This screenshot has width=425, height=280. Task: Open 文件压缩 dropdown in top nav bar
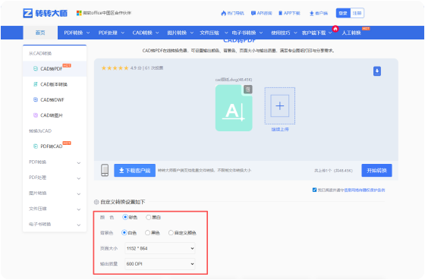tap(213, 33)
